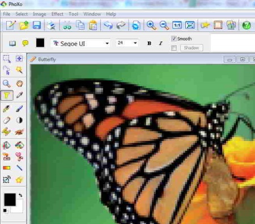The width and height of the screenshot is (255, 224).
Task: Open the Select menu
Action: [22, 14]
